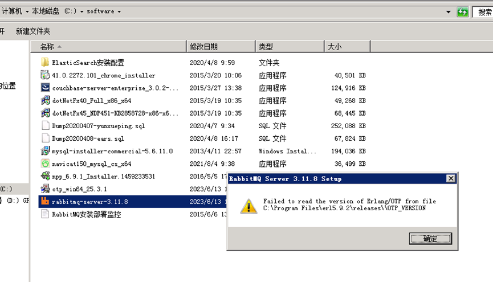Click the file name navicat150_mysql_cs_x64
493x282 pixels.
92,164
